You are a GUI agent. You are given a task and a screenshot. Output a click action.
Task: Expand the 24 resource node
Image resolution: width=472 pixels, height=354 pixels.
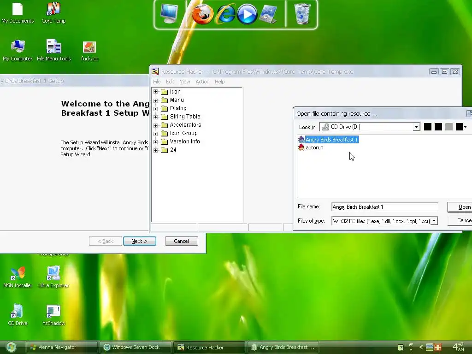tap(156, 150)
